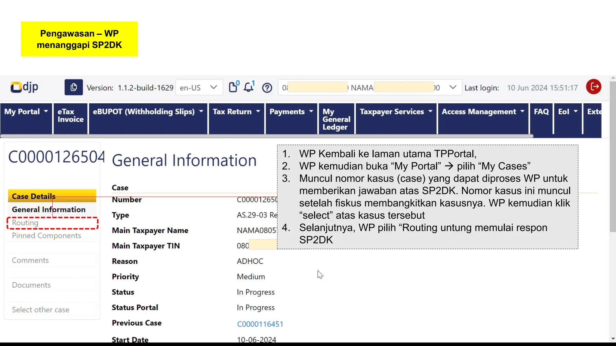Select Routing in the case sidebar
Image resolution: width=616 pixels, height=346 pixels.
point(25,223)
